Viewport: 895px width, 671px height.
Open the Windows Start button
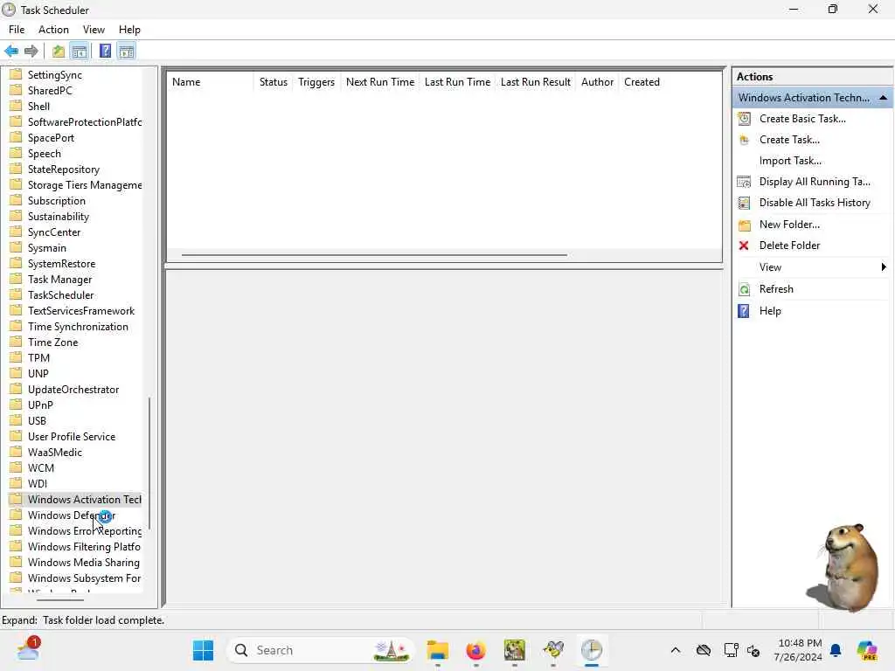(203, 650)
